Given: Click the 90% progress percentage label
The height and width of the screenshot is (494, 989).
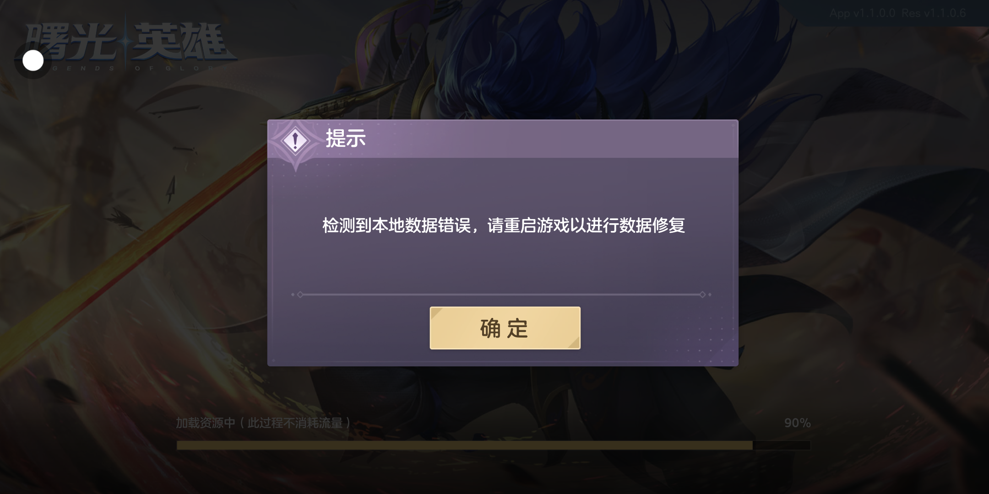Looking at the screenshot, I should pos(798,423).
